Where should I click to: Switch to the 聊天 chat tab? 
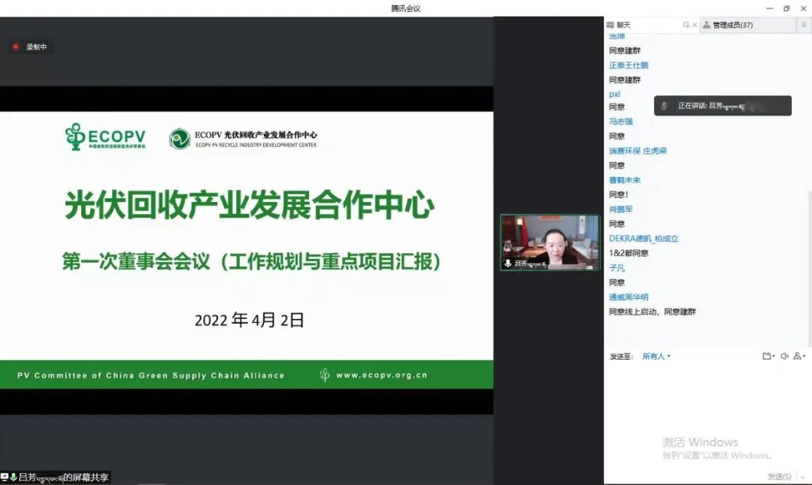coord(621,25)
